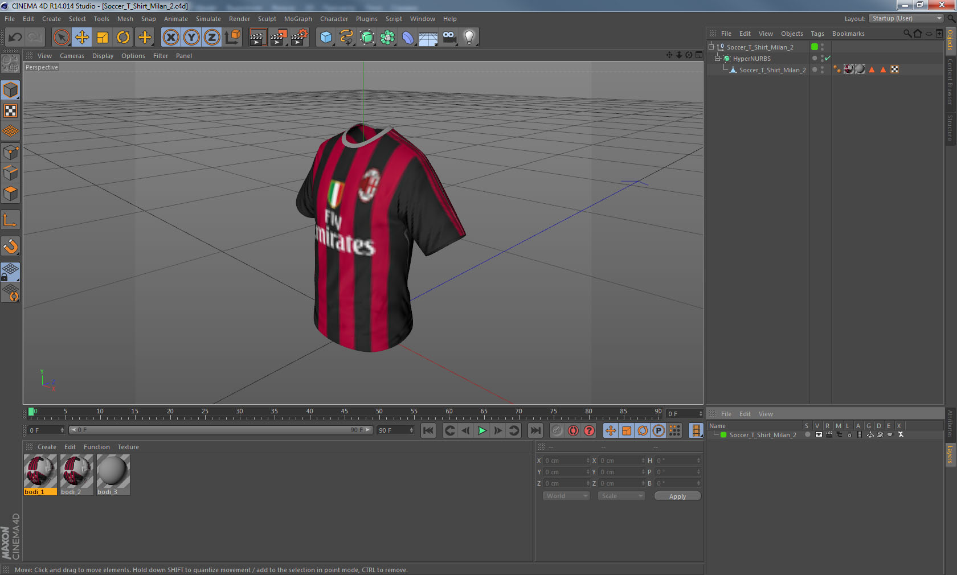The image size is (957, 575).
Task: Go to the start of animation
Action: pos(428,430)
